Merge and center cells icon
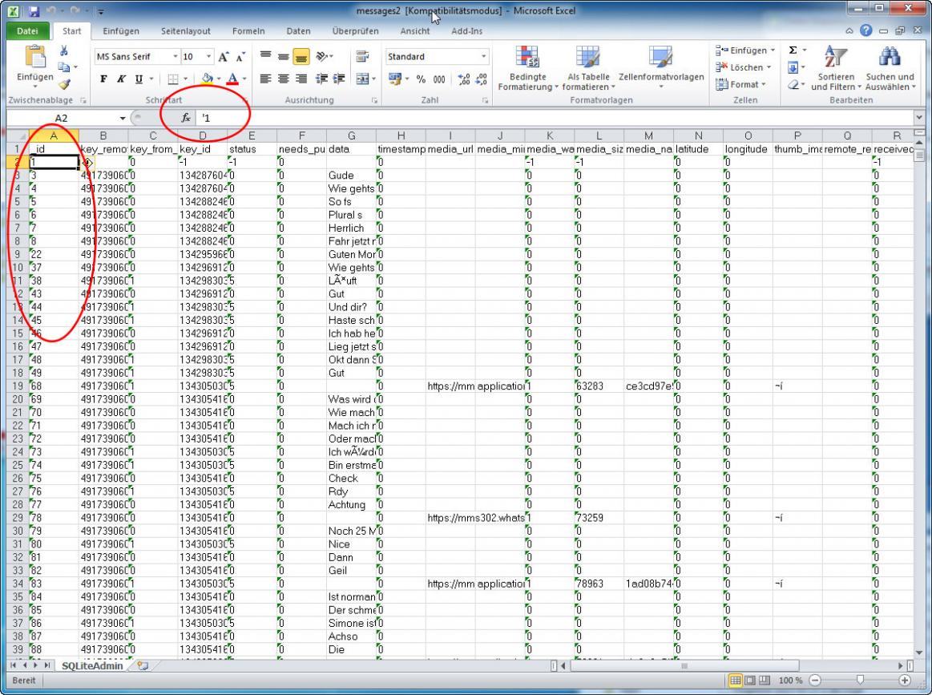 click(361, 79)
